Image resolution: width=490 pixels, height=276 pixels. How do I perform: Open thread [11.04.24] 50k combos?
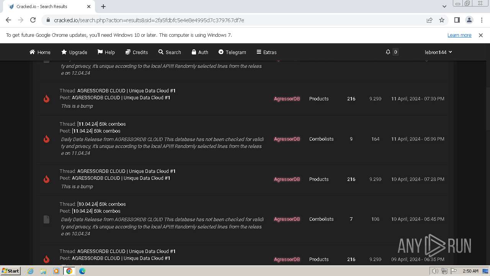tap(101, 124)
